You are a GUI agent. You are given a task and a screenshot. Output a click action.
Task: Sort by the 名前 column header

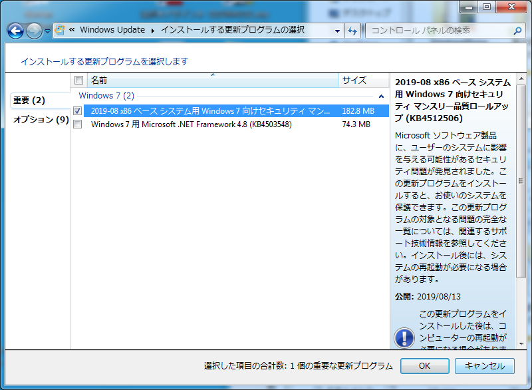click(213, 81)
